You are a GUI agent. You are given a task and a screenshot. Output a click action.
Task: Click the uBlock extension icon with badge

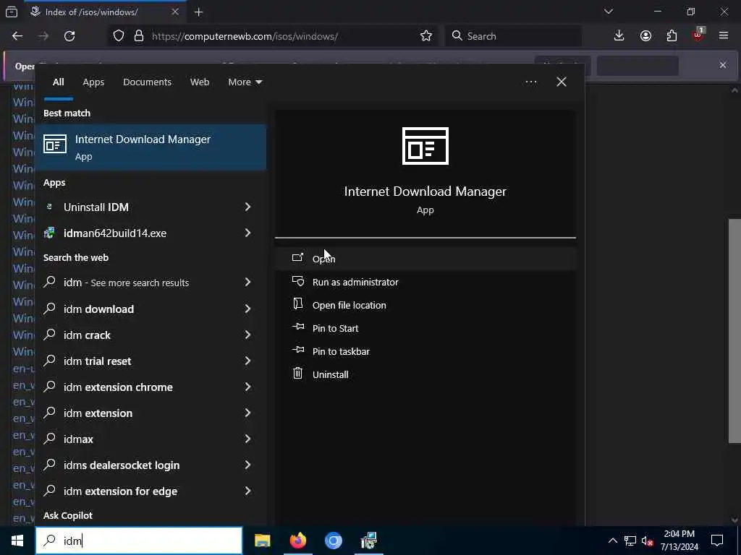click(x=698, y=35)
